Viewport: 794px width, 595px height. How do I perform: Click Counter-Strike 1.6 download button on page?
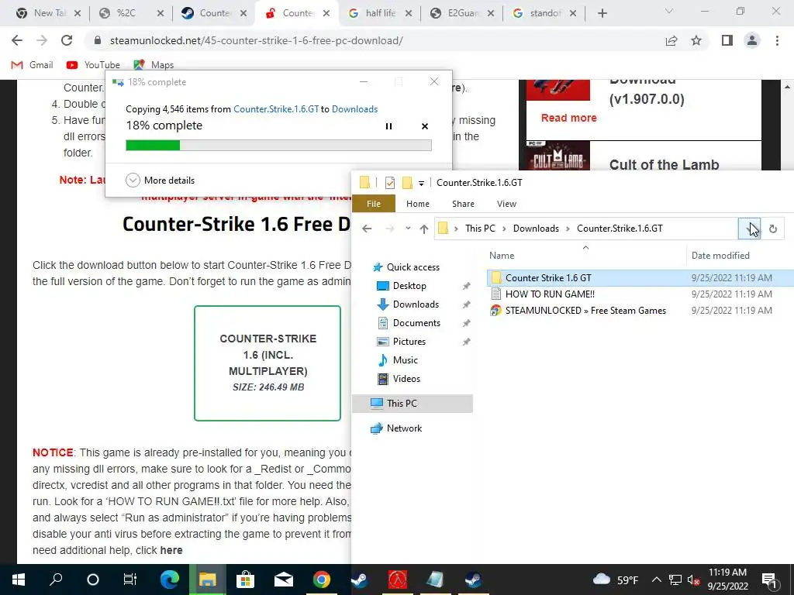coord(268,363)
